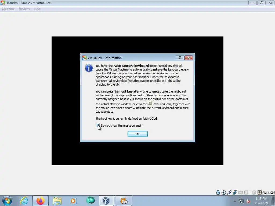Viewport: 275px width, 206px height.
Task: Uncheck 'Do not show this message again'
Action: [98, 126]
